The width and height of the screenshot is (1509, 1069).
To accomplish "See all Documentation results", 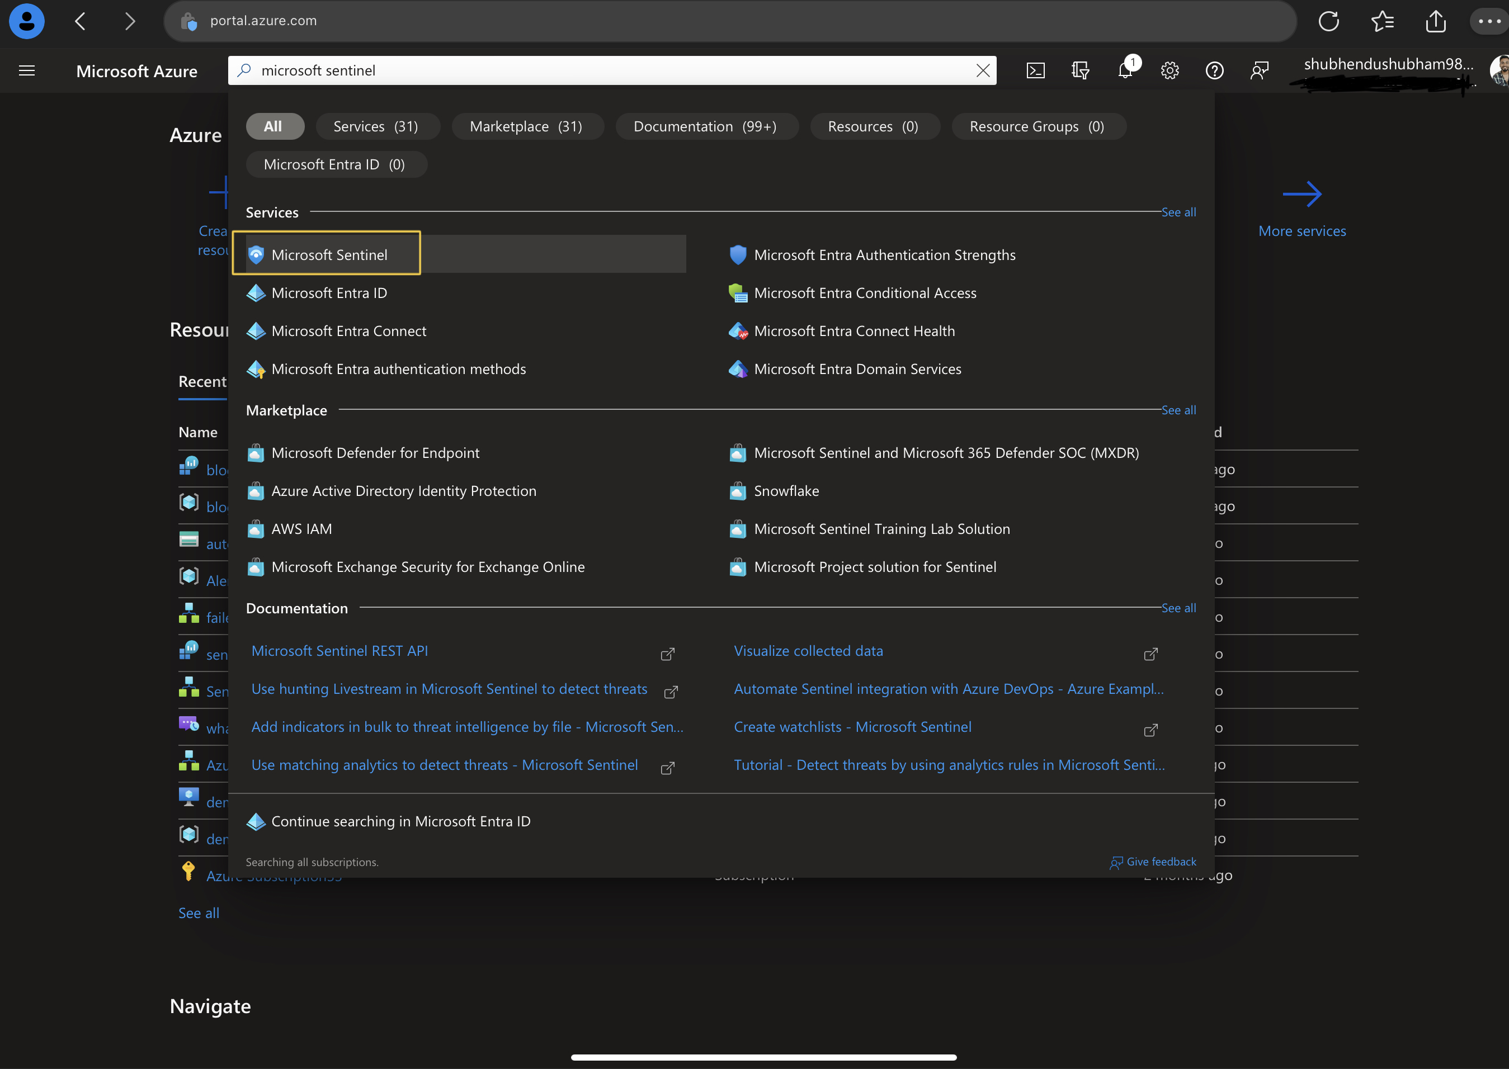I will tap(1178, 608).
